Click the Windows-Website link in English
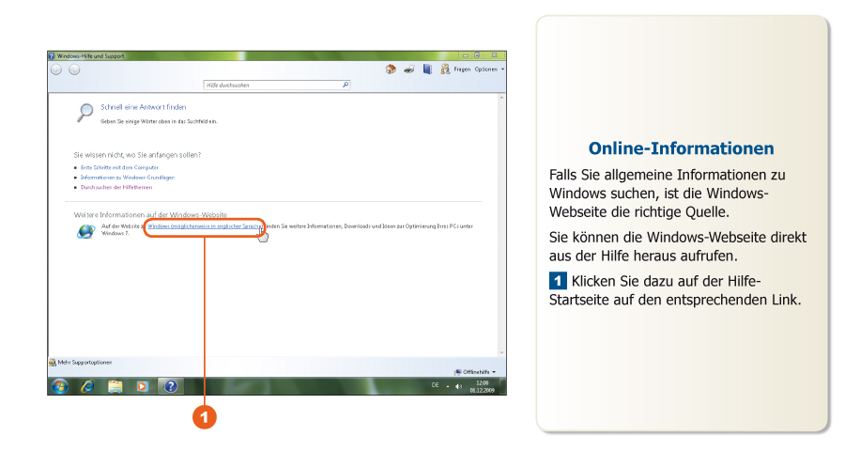The width and height of the screenshot is (845, 451). coord(204,226)
